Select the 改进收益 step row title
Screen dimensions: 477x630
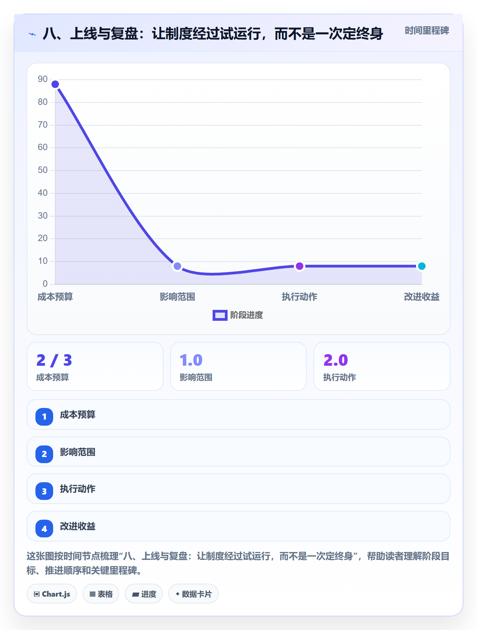(x=78, y=526)
